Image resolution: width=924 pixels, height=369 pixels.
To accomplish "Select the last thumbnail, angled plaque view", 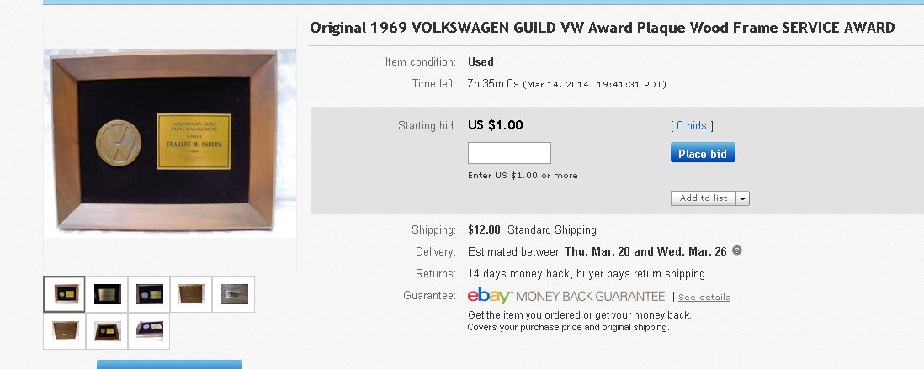I will point(149,331).
